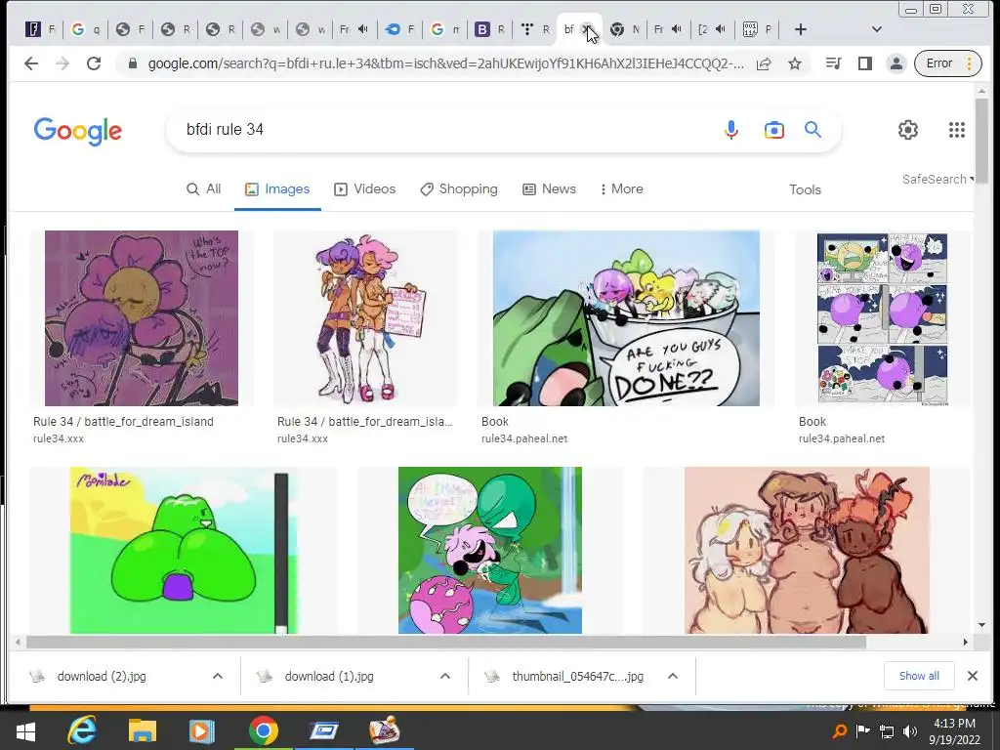Launch Internet Explorer from the taskbar
The height and width of the screenshot is (750, 1000).
point(82,730)
